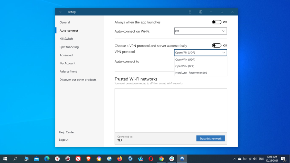Go to Split tunneling settings
290x163 pixels.
pos(69,47)
